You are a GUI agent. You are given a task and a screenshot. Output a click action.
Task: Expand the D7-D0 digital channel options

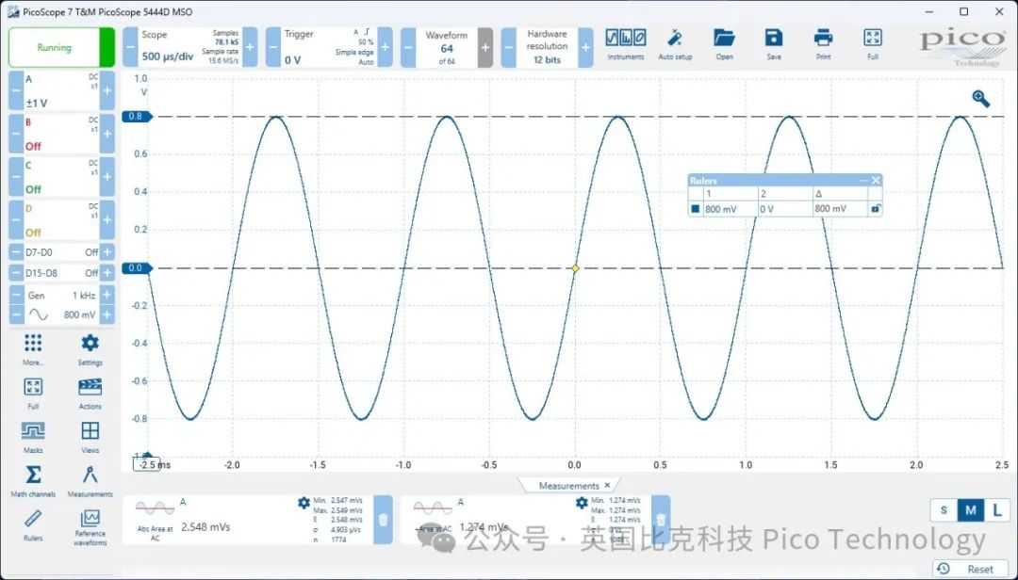pyautogui.click(x=107, y=252)
